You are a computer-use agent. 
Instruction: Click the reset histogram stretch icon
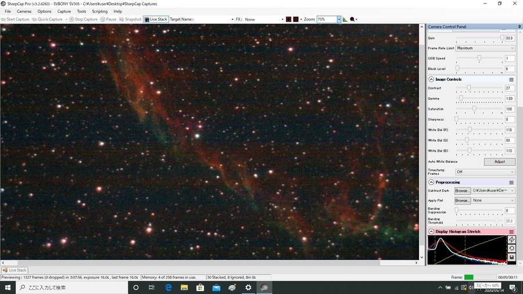tap(511, 248)
